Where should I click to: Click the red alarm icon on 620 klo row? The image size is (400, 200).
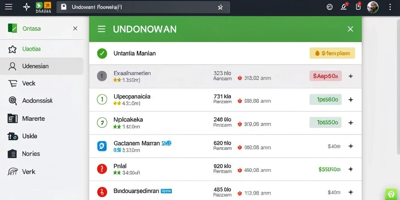pyautogui.click(x=239, y=147)
